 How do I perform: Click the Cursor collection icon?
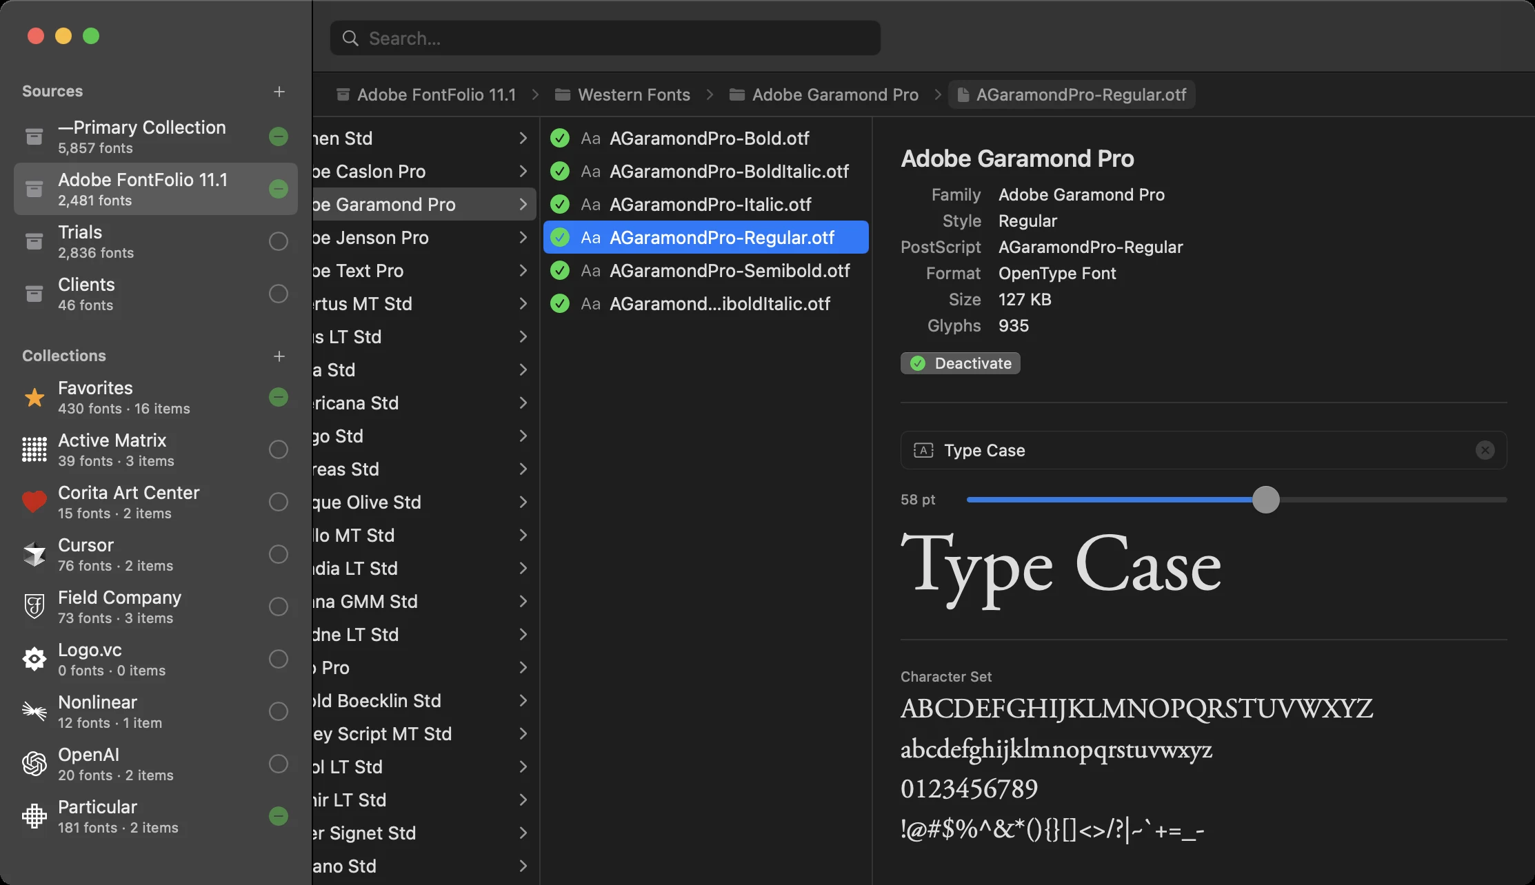pos(34,554)
